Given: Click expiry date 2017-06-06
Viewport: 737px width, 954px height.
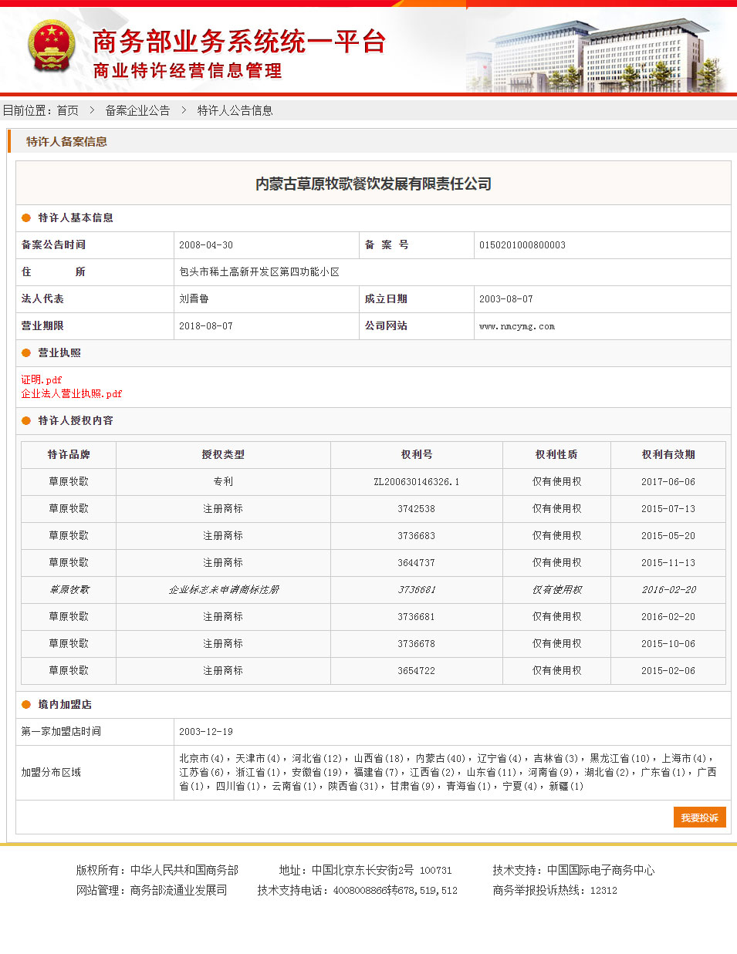Looking at the screenshot, I should click(668, 482).
